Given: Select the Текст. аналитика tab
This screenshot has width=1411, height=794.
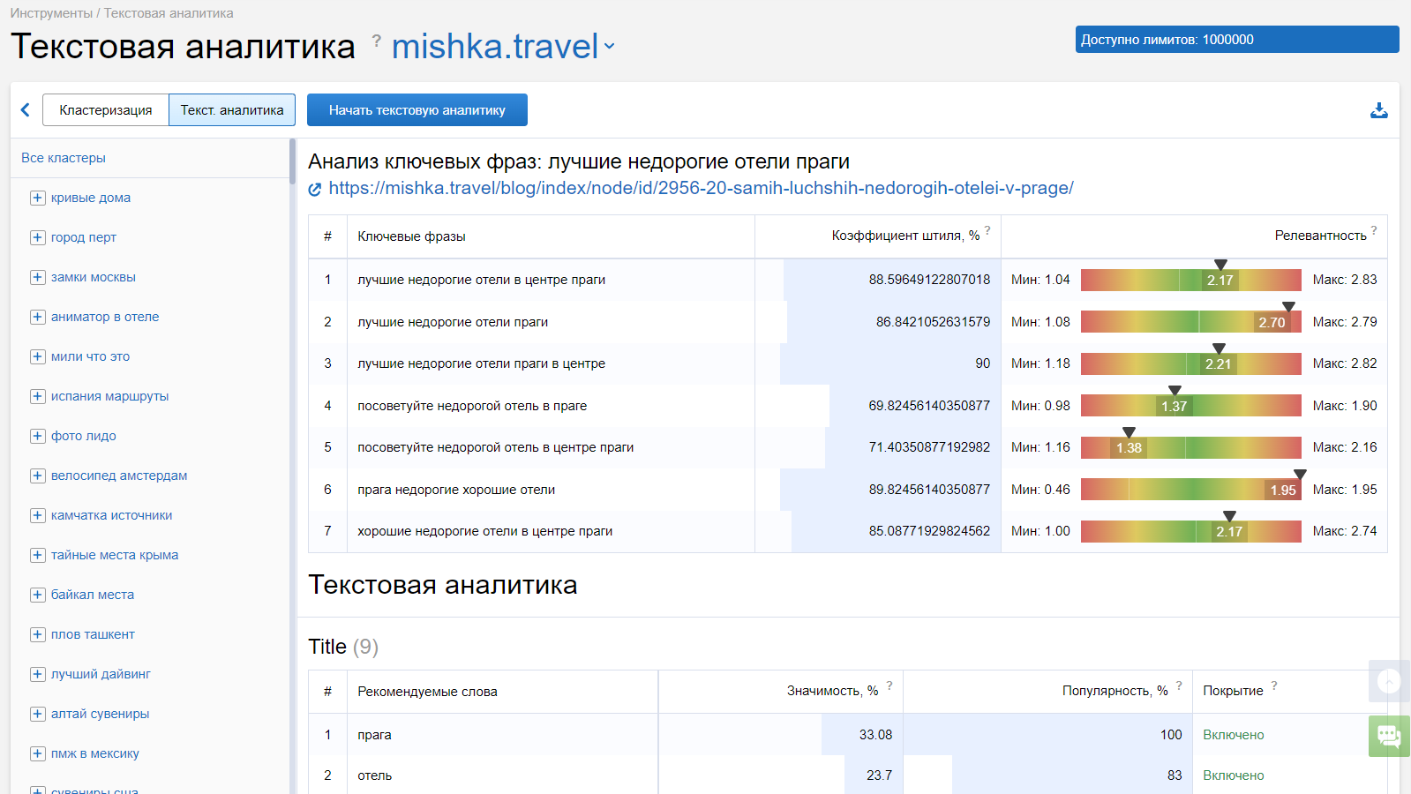Looking at the screenshot, I should point(232,110).
